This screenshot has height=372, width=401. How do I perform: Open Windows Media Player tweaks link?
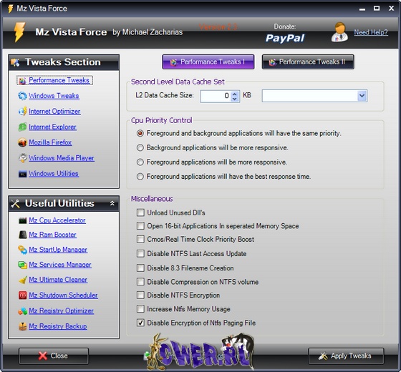coord(62,158)
